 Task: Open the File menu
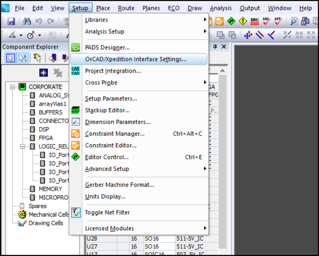click(x=20, y=8)
